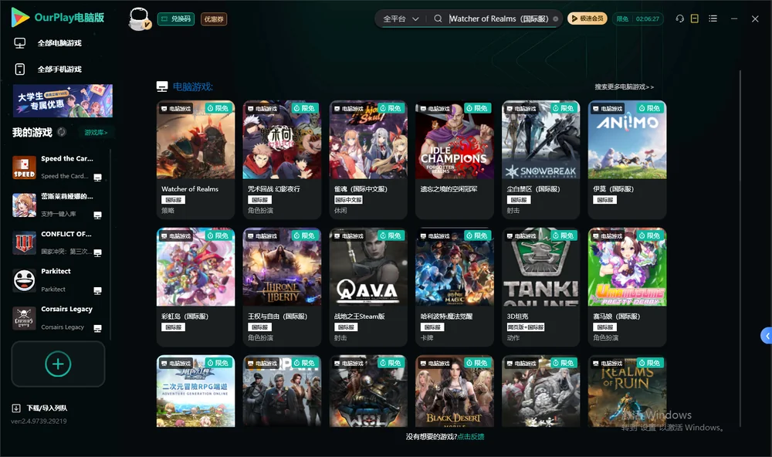Click 国际服 tag under Watcher of Realms
This screenshot has width=772, height=457.
pos(173,200)
